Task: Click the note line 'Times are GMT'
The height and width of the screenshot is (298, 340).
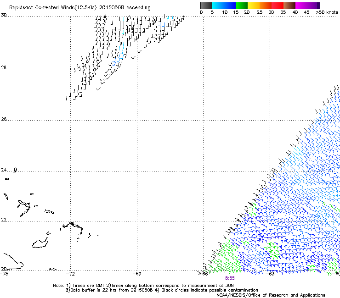Action: pos(88,286)
